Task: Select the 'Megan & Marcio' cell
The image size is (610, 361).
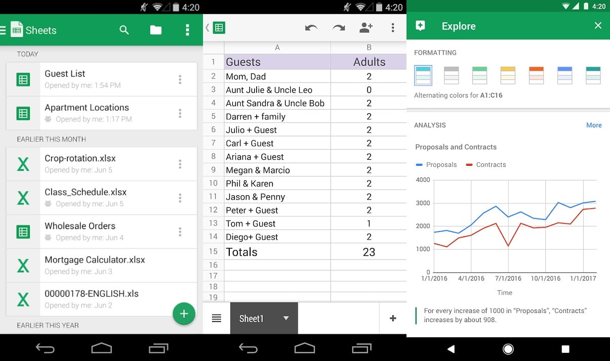Action: [x=277, y=170]
